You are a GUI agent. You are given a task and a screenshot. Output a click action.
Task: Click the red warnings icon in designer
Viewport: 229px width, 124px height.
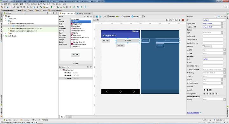click(183, 20)
